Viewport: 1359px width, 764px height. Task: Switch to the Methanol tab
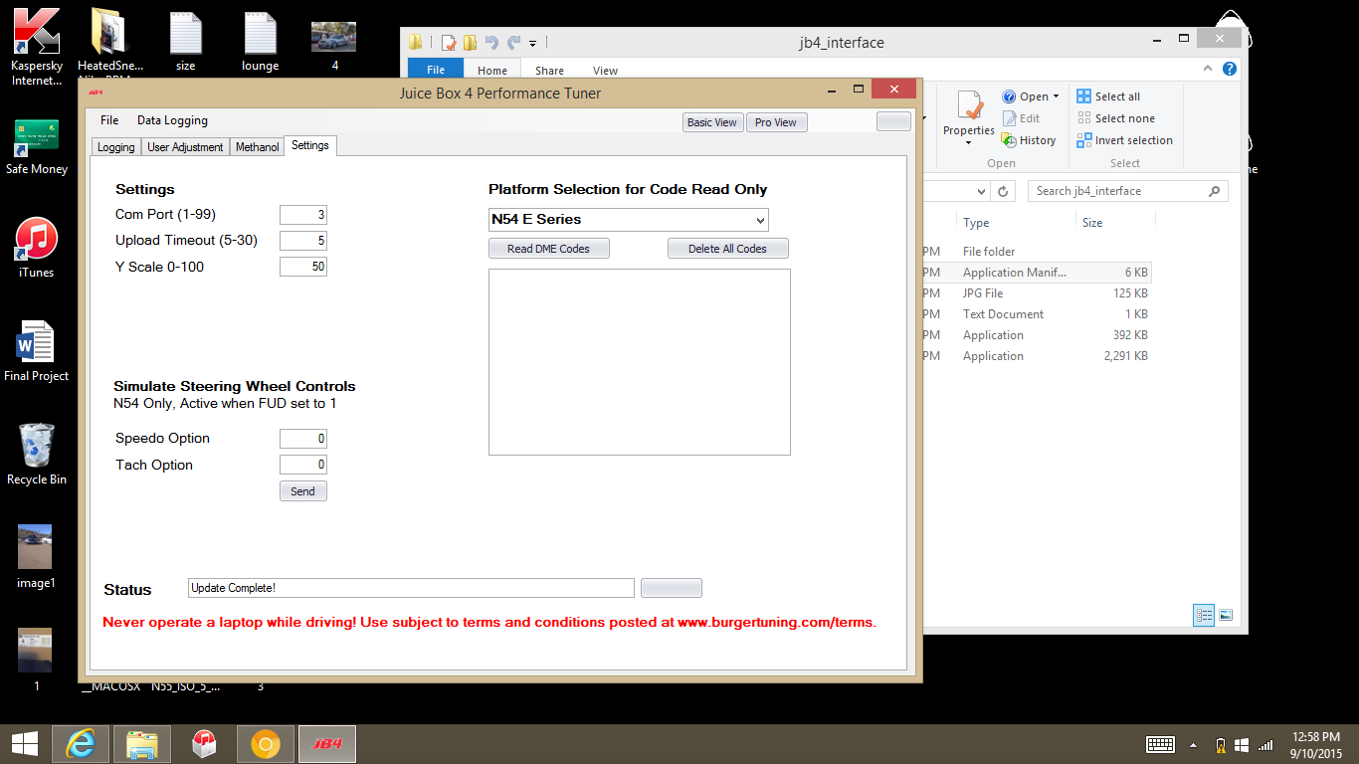(x=257, y=147)
